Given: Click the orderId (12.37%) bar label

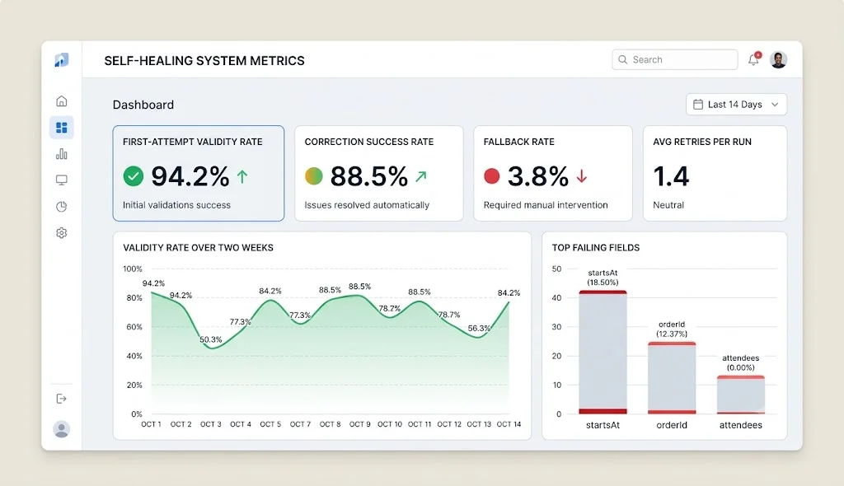Looking at the screenshot, I should 672,329.
